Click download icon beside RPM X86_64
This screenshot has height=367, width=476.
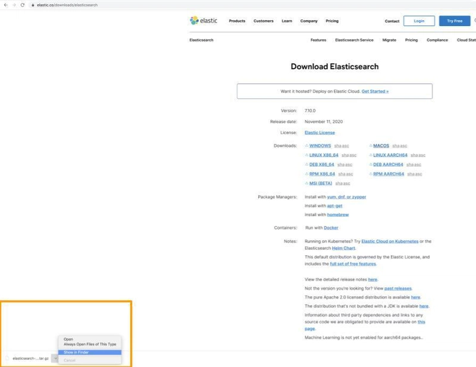(306, 174)
